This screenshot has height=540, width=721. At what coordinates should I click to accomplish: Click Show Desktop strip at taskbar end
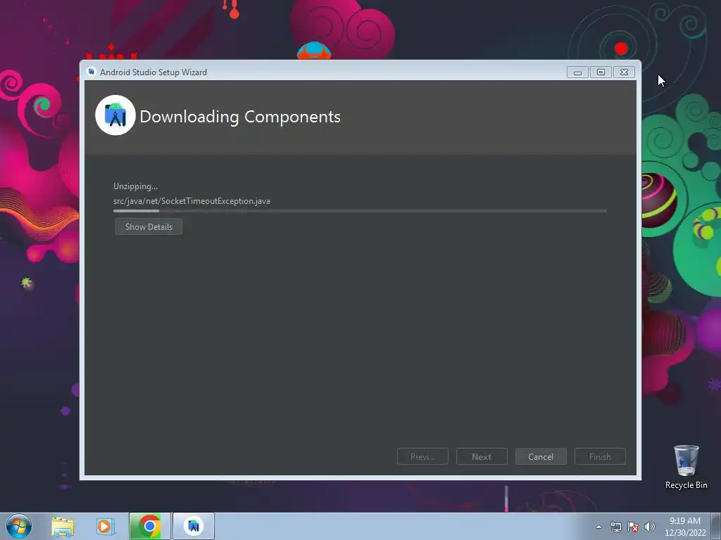[716, 526]
